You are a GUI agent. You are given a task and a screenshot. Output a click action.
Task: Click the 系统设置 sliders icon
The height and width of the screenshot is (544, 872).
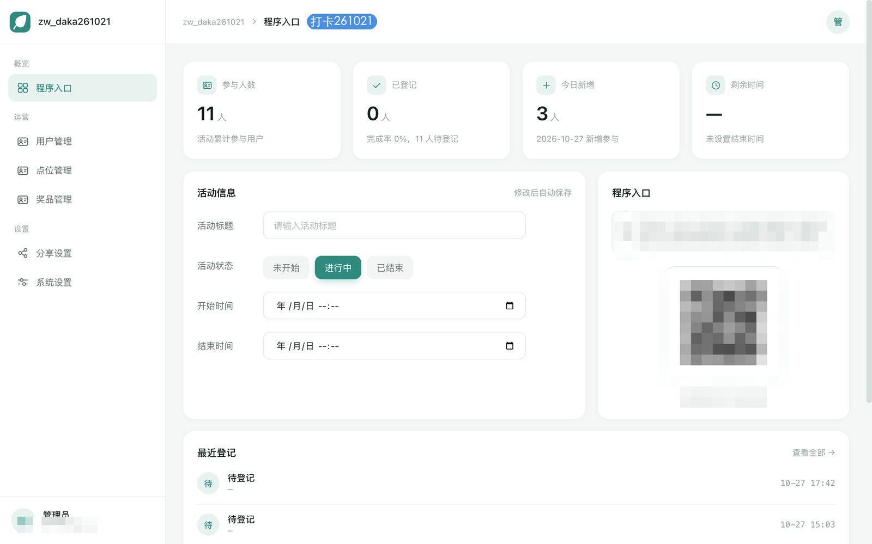22,282
